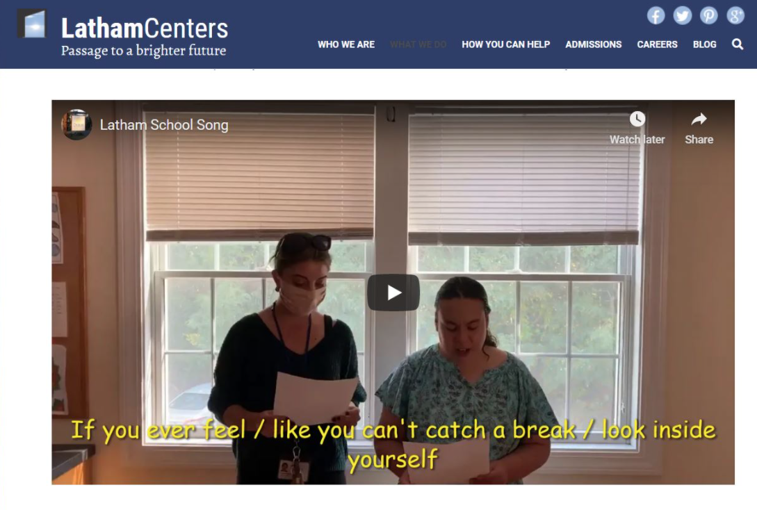The height and width of the screenshot is (510, 757).
Task: Click the Watch later clock icon
Action: 637,120
